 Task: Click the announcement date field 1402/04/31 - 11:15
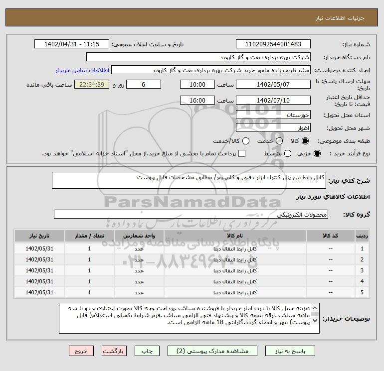71,44
